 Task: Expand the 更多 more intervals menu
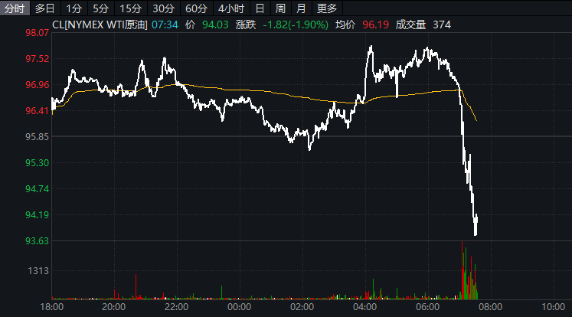[327, 8]
